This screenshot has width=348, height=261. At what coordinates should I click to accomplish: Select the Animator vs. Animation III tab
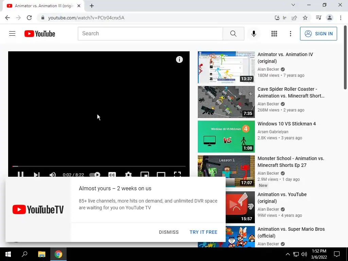pos(43,6)
